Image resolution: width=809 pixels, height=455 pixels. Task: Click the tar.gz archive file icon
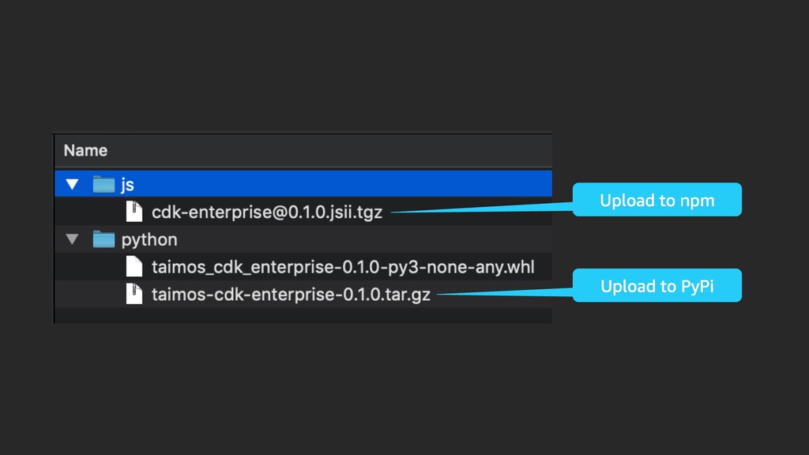[x=134, y=294]
